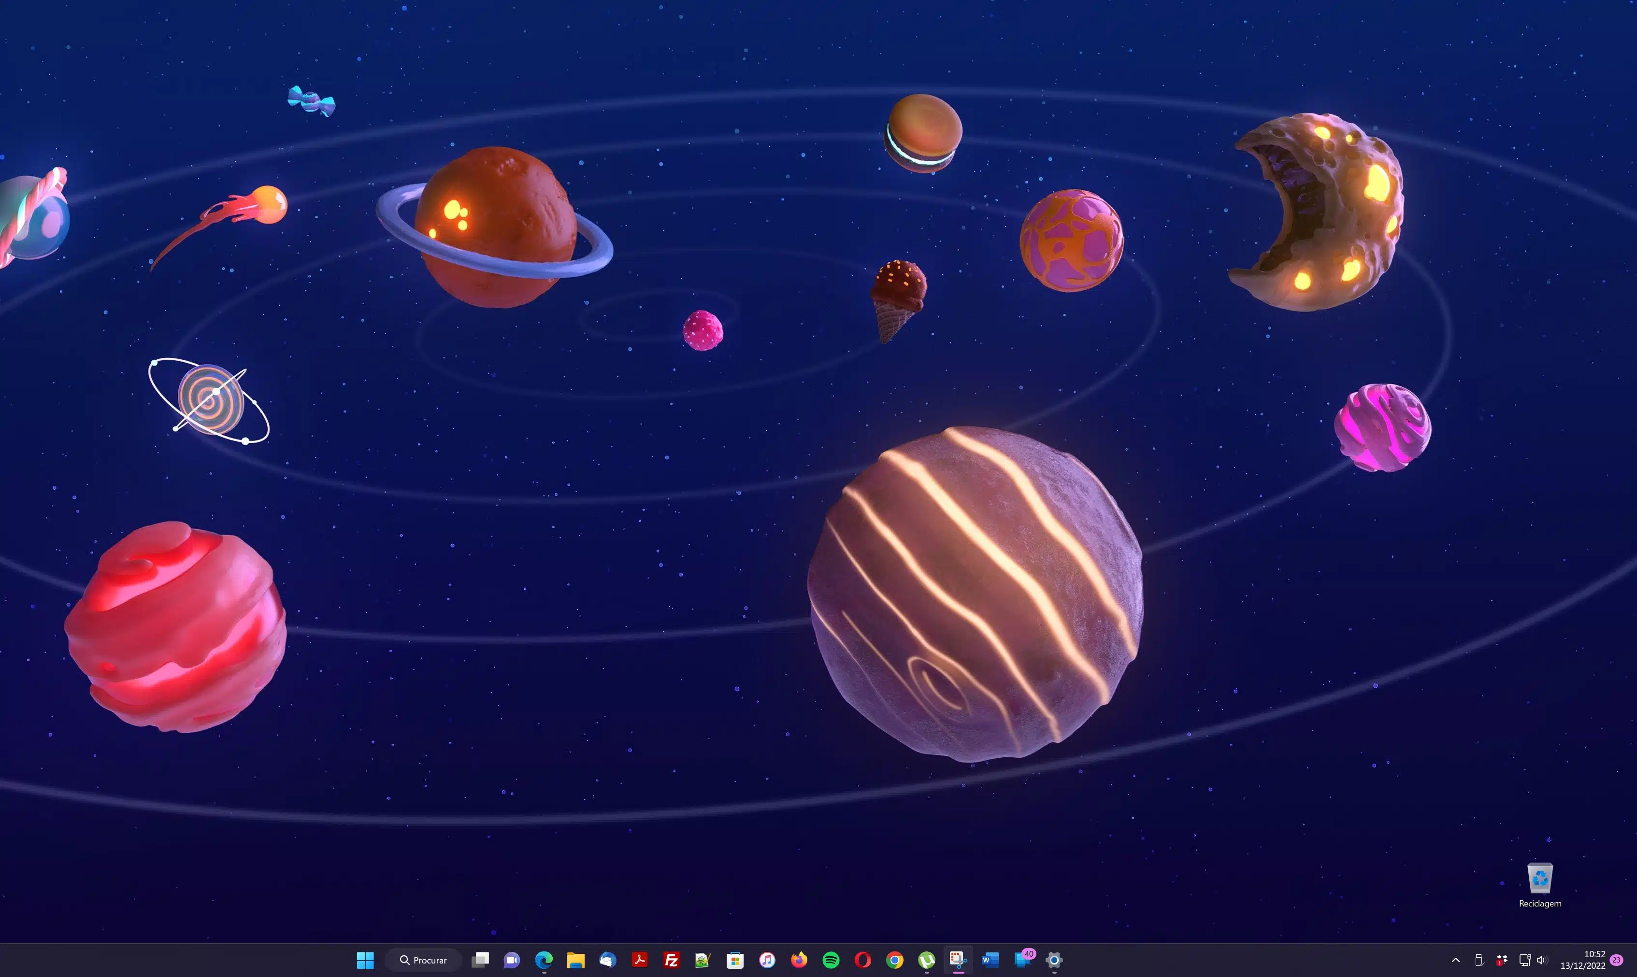The image size is (1637, 977).
Task: Click the safely remove USB tray icon
Action: tap(1479, 961)
